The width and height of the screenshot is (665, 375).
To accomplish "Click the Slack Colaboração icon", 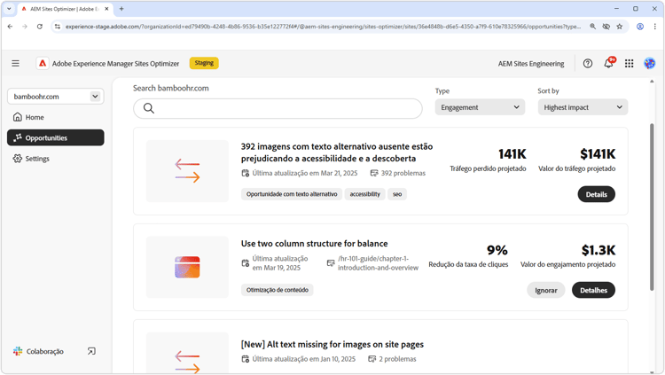I will coord(18,351).
